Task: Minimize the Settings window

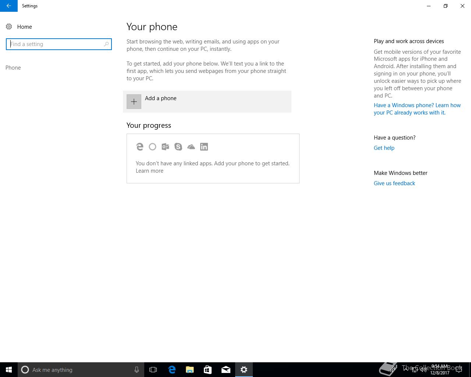Action: tap(429, 6)
